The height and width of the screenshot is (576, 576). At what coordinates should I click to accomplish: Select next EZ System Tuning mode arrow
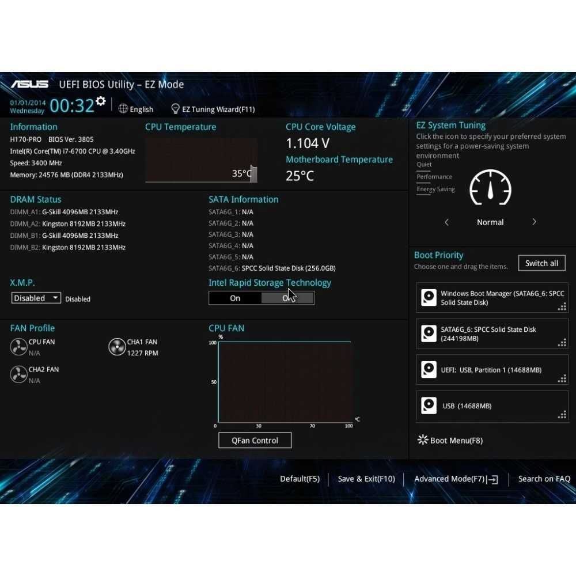coord(534,222)
